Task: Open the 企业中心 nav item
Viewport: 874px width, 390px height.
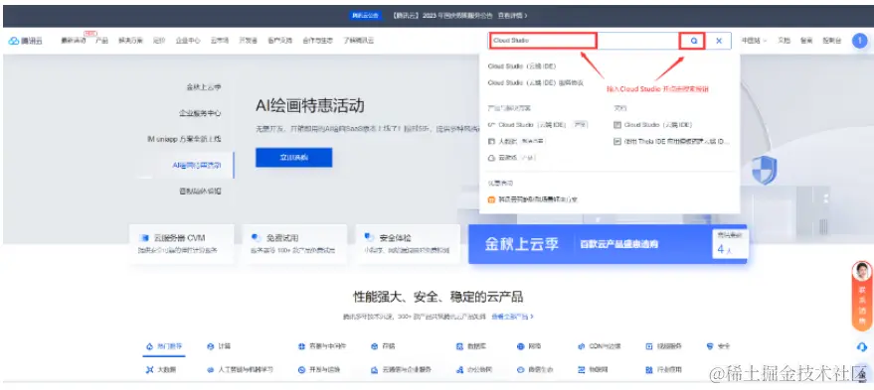Action: (188, 41)
